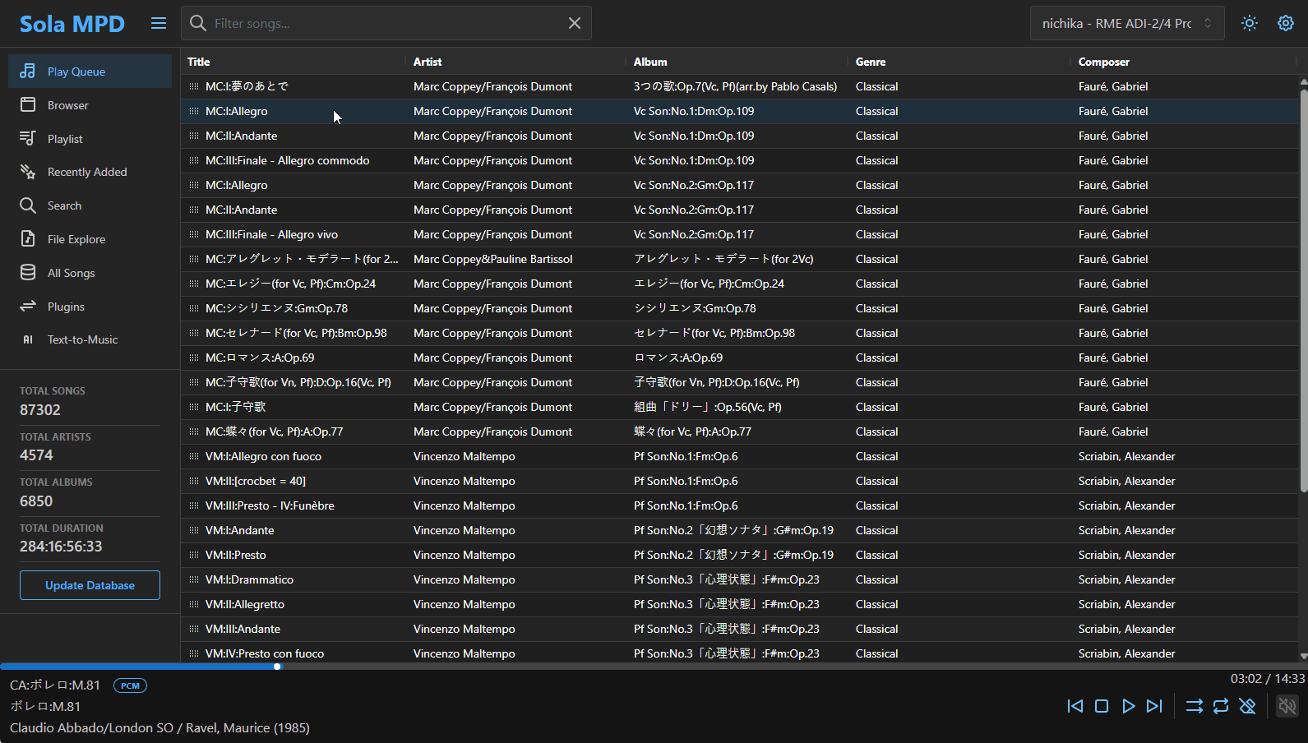Click the Update Database button
Viewport: 1308px width, 743px height.
tap(90, 585)
